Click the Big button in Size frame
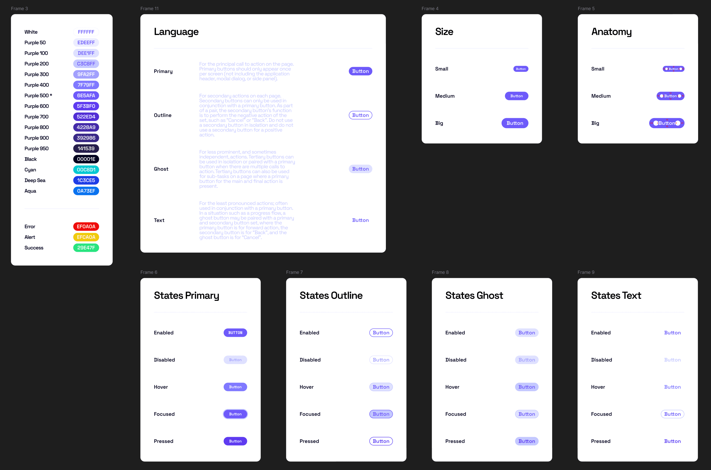711x470 pixels. coord(515,123)
